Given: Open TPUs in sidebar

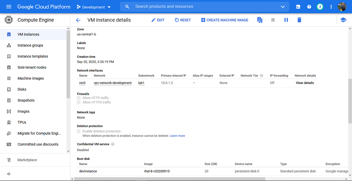Looking at the screenshot, I should click(x=33, y=122).
